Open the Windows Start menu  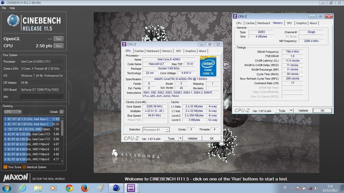tap(6, 188)
